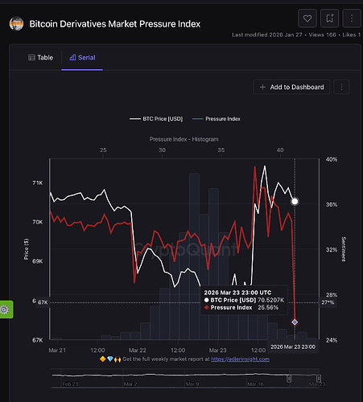Click the Pressure Index diamond data marker
Viewport: 363px width, 402px height.
295,322
